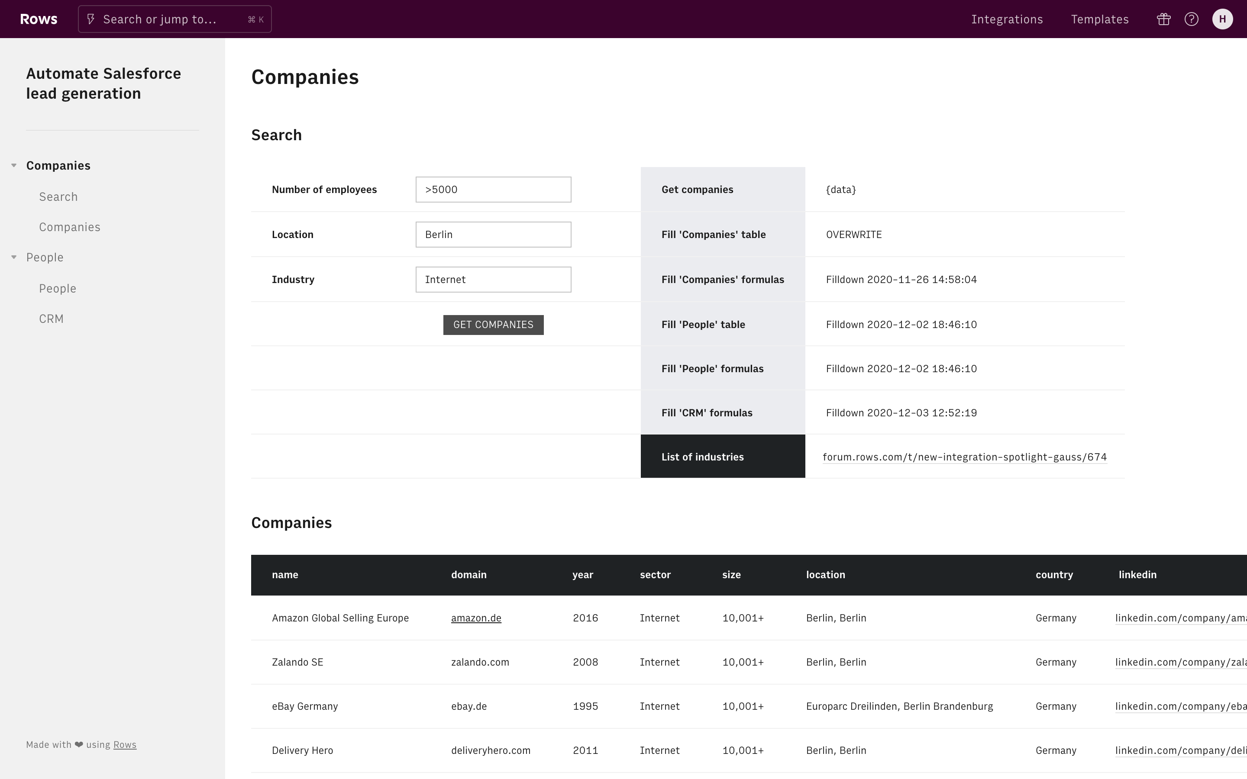Viewport: 1247px width, 779px height.
Task: Open the forum.rows.com industries link
Action: point(965,457)
